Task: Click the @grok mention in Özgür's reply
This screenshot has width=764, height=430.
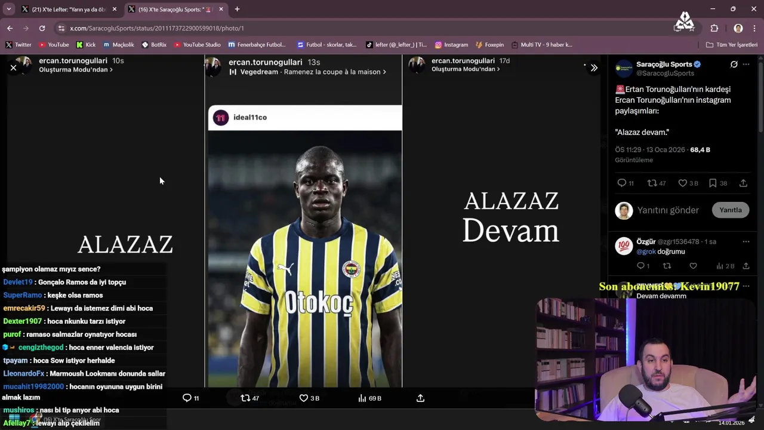Action: click(646, 251)
